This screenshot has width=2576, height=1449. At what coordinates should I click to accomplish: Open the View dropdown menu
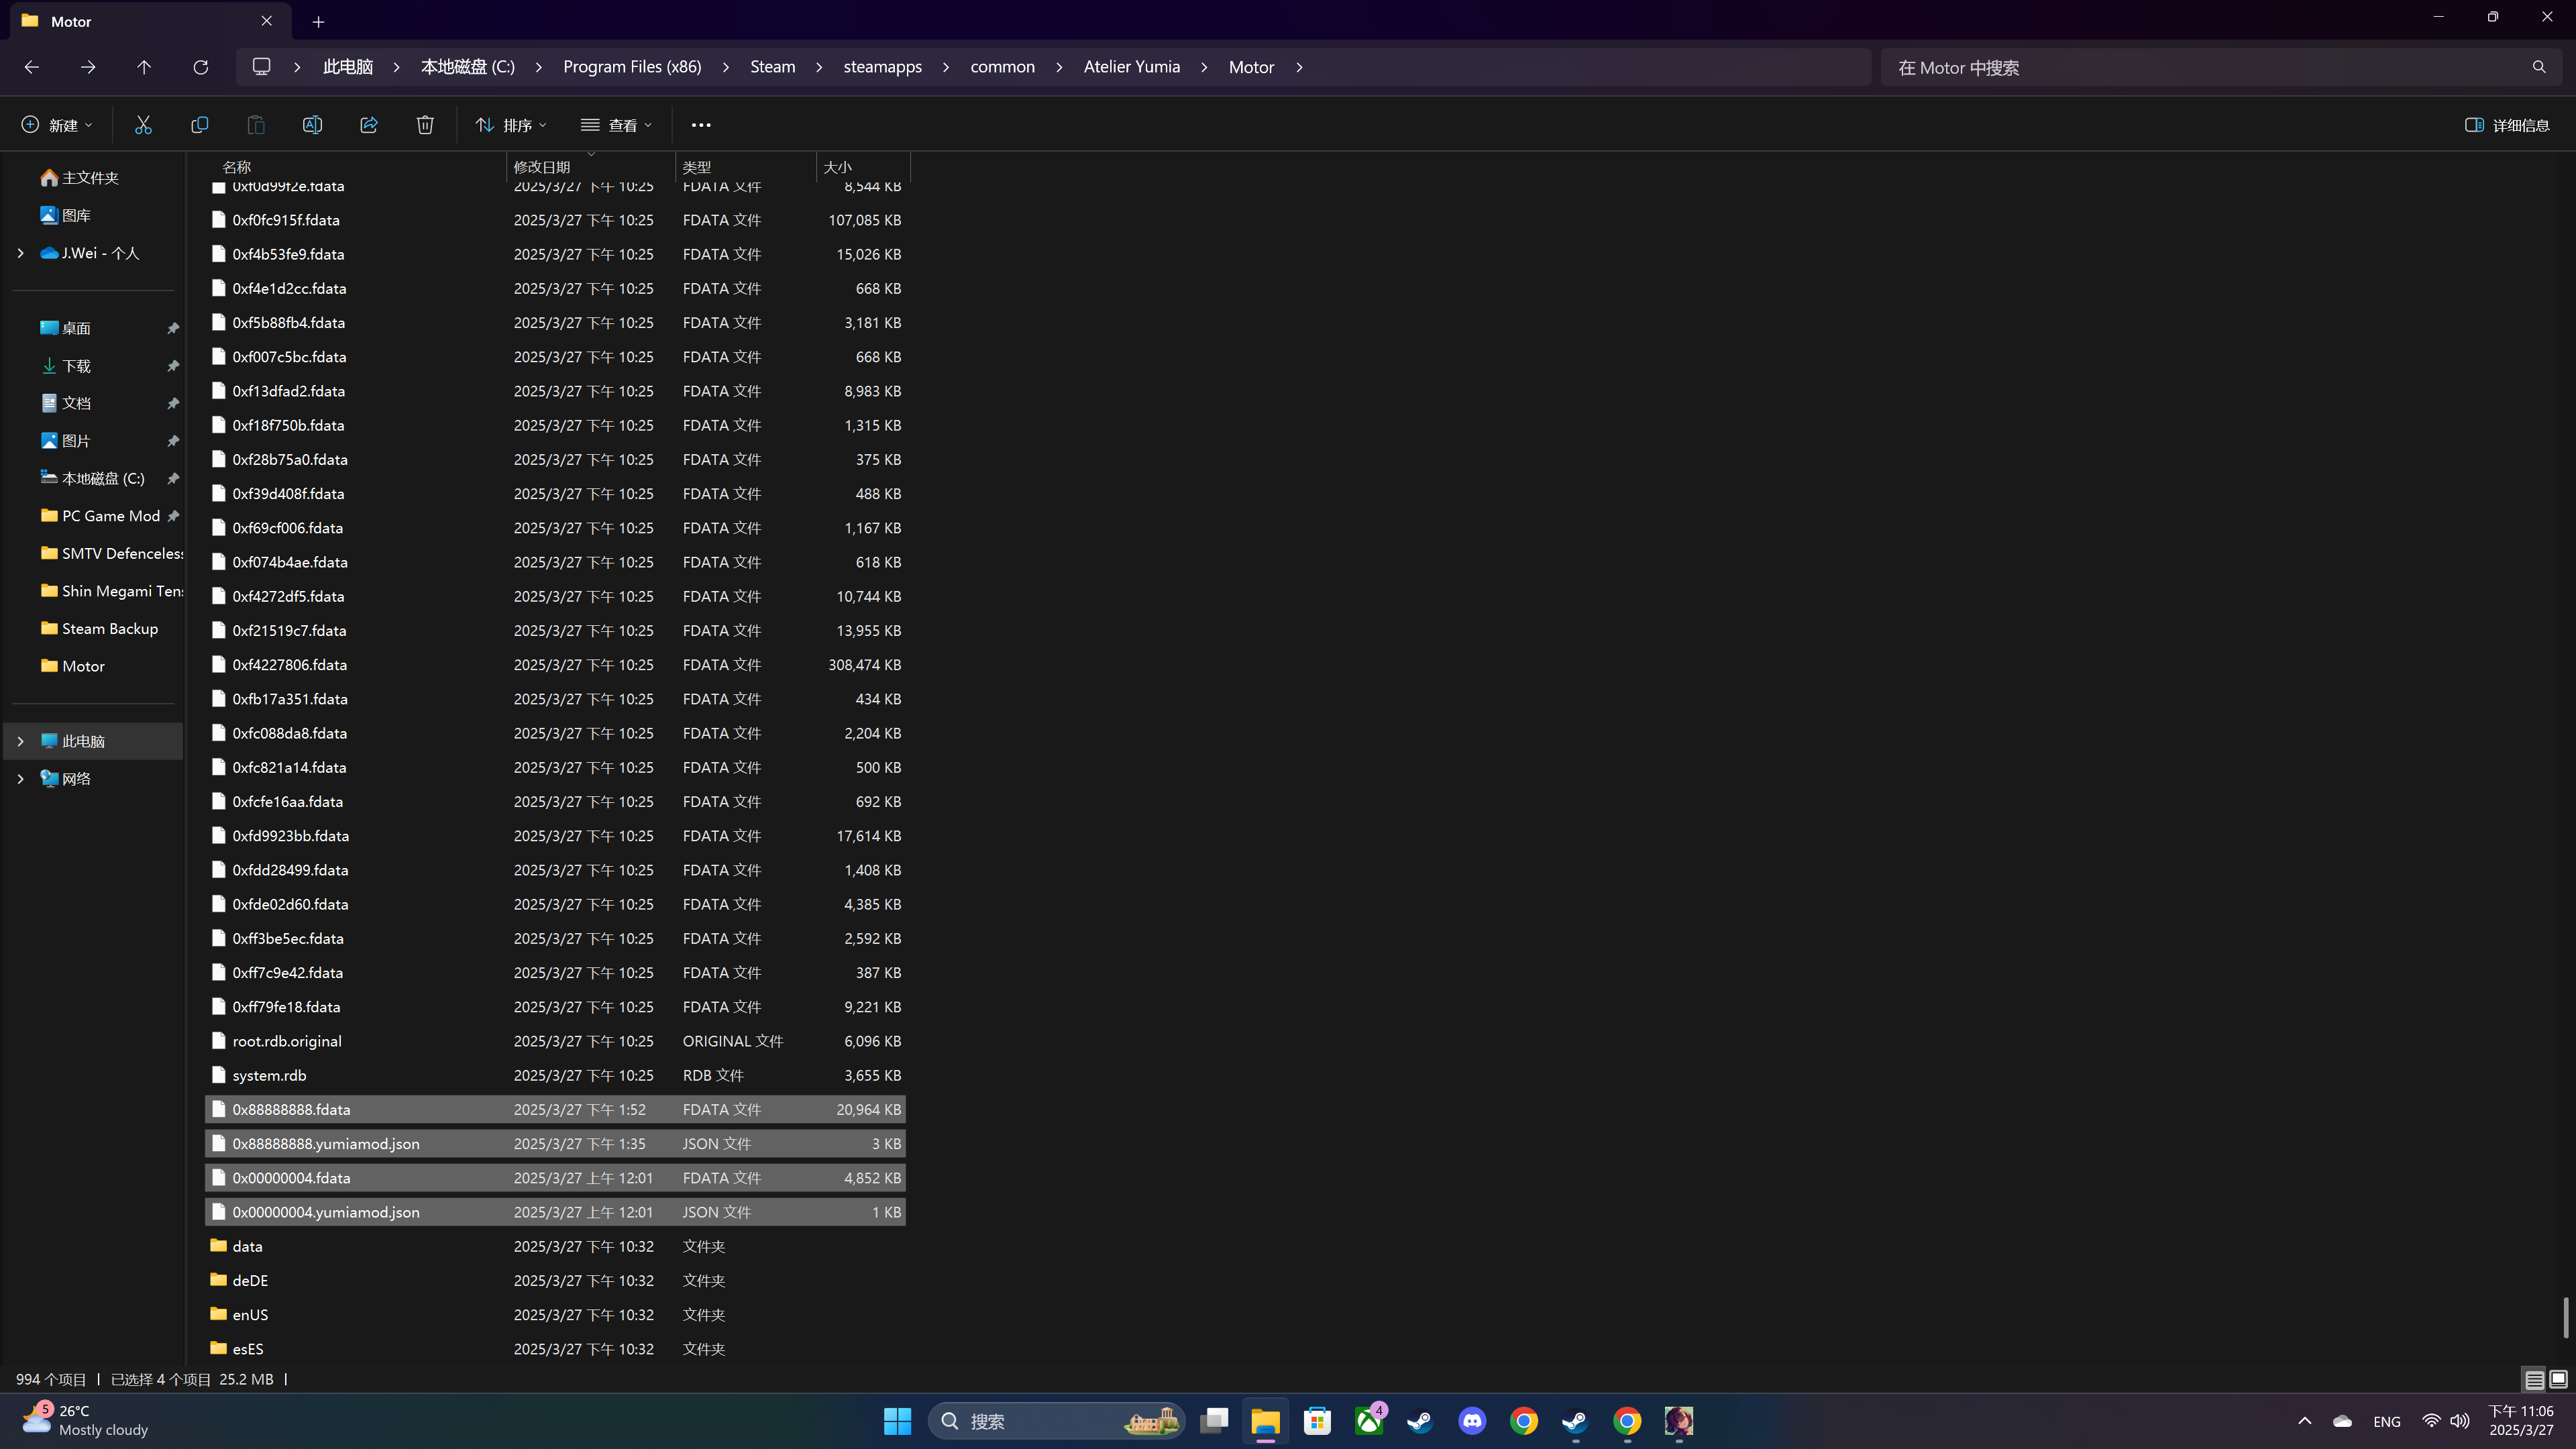(616, 125)
